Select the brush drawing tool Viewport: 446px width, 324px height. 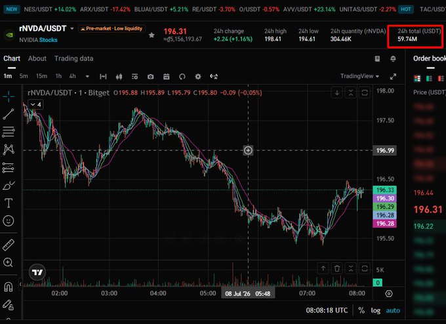pos(9,186)
